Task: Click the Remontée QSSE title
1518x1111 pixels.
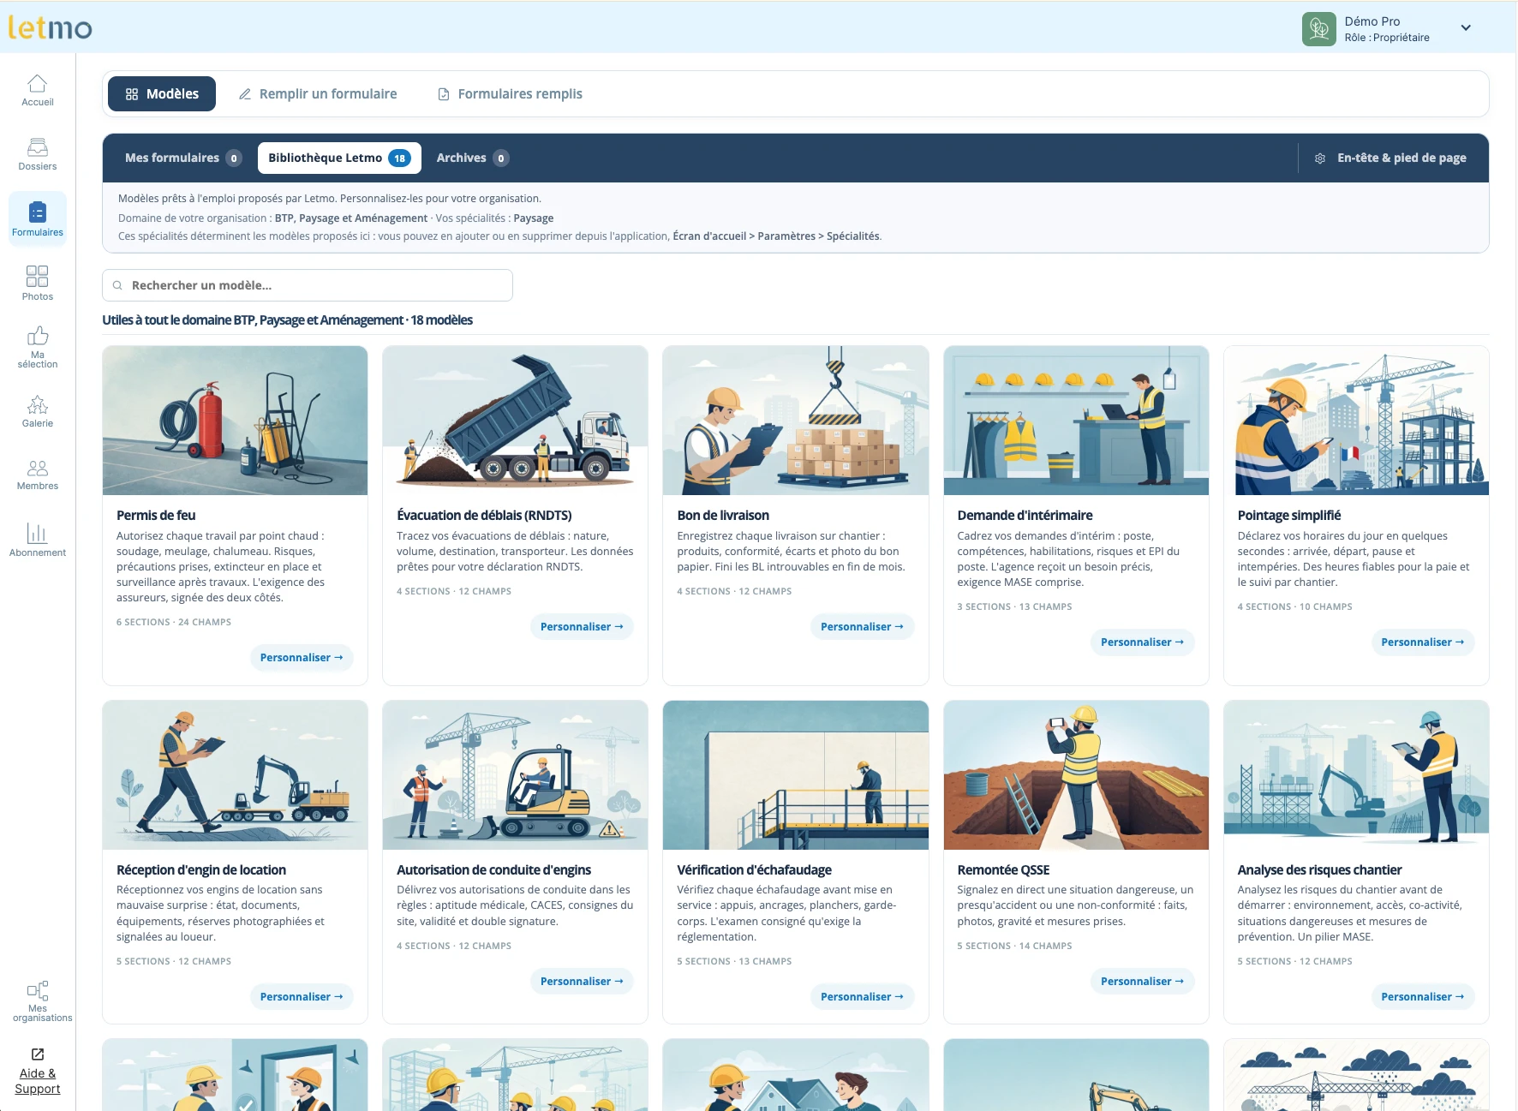Action: tap(1003, 870)
